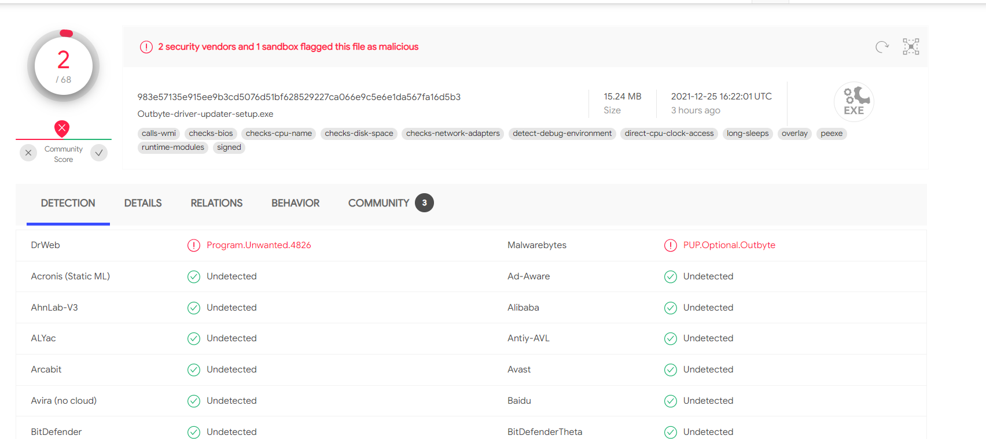Click the reanalyze file refresh icon
Viewport: 986px width, 439px height.
coord(882,47)
